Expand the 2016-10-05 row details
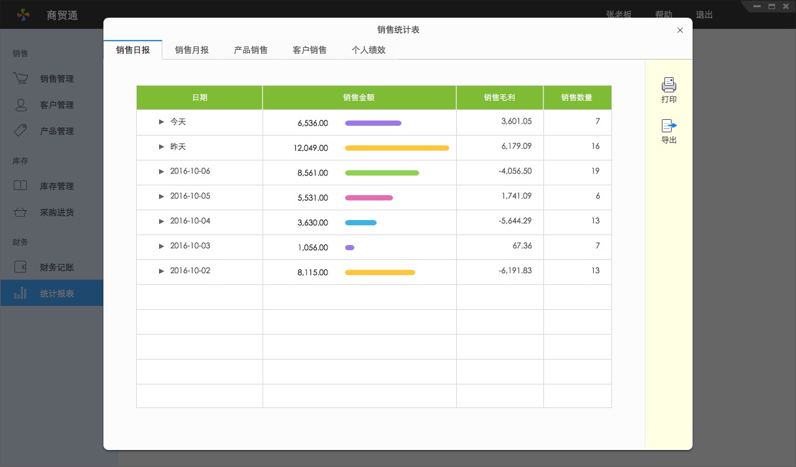The image size is (796, 467). click(x=161, y=197)
